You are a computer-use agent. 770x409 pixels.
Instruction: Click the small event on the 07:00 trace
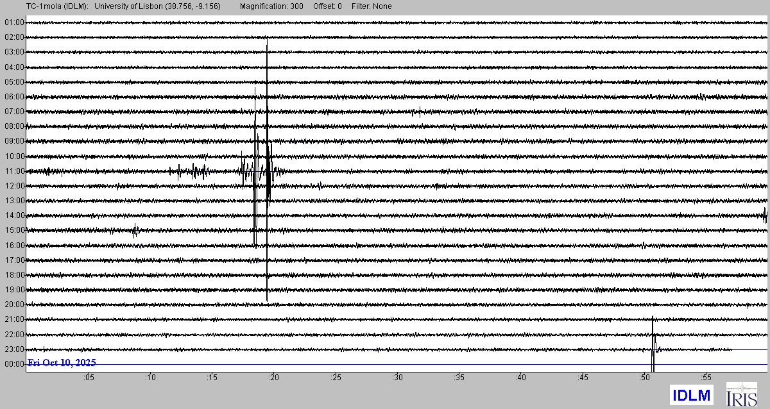[x=420, y=112]
